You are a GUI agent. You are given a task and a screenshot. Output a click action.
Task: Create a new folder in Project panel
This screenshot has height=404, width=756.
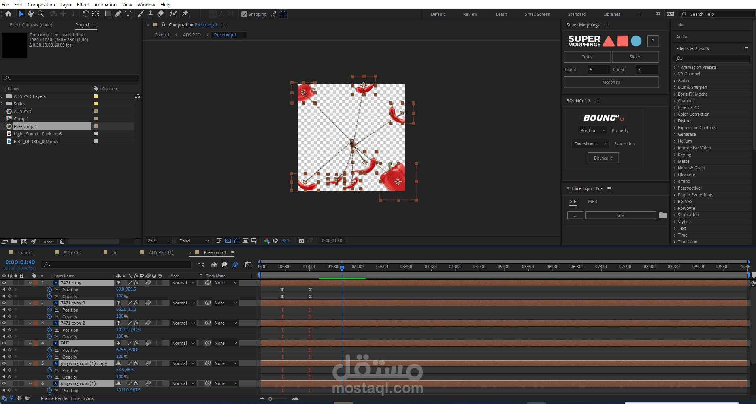tap(14, 241)
